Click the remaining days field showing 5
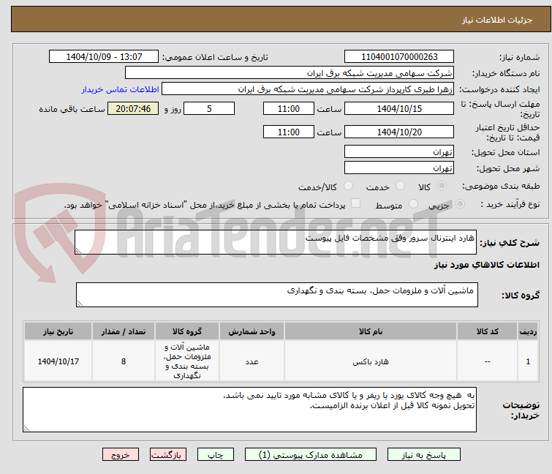Image resolution: width=552 pixels, height=474 pixels. 209,108
